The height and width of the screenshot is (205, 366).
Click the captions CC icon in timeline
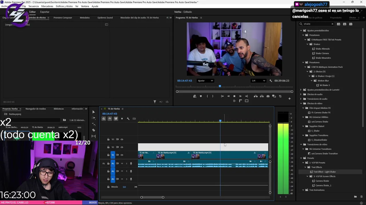[x=134, y=119]
